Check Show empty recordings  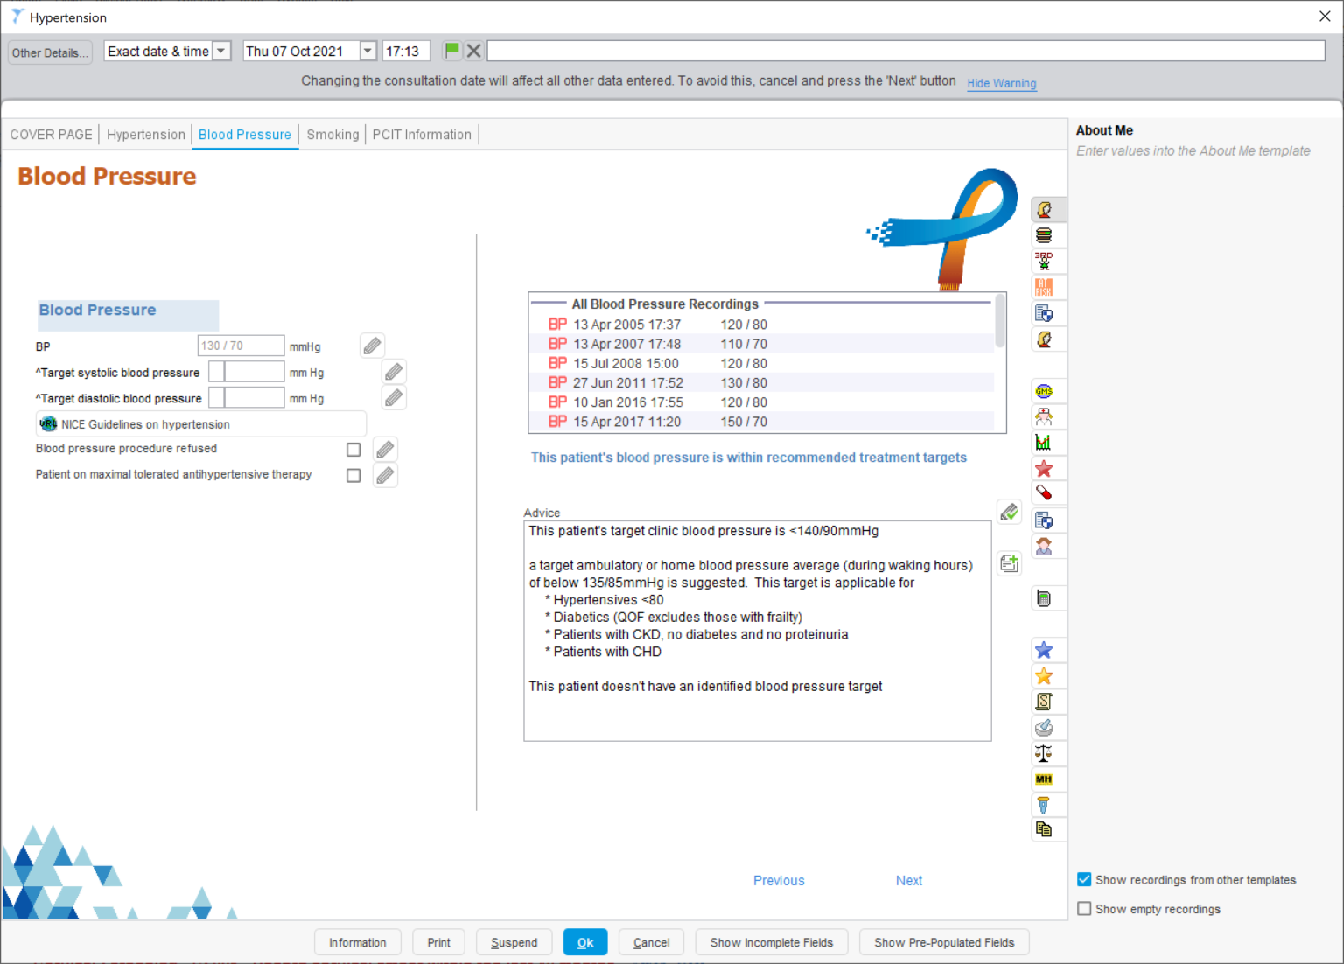click(x=1084, y=909)
